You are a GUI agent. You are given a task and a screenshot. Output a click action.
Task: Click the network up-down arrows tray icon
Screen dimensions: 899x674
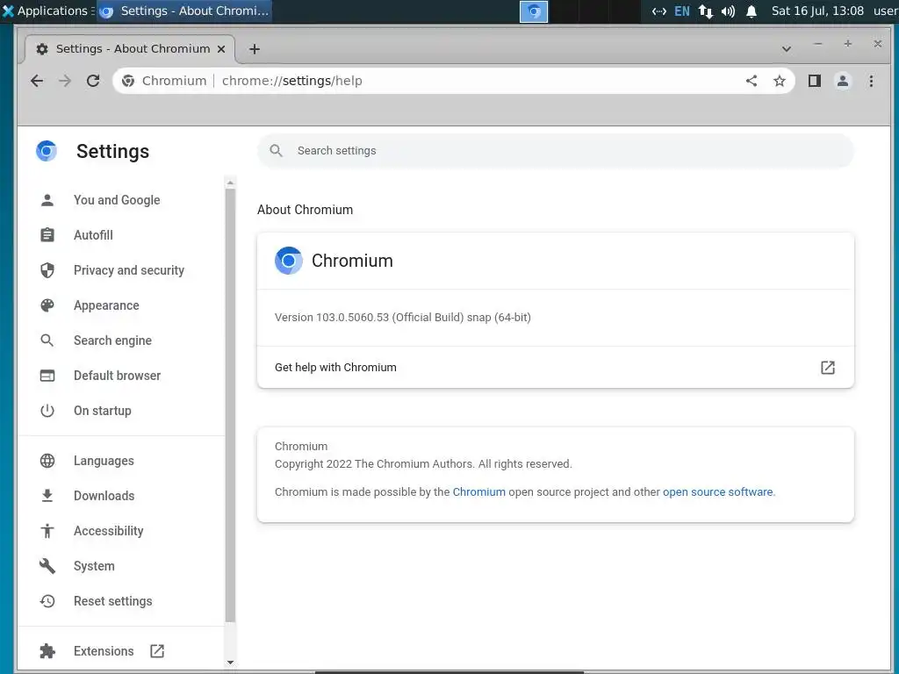click(x=706, y=11)
